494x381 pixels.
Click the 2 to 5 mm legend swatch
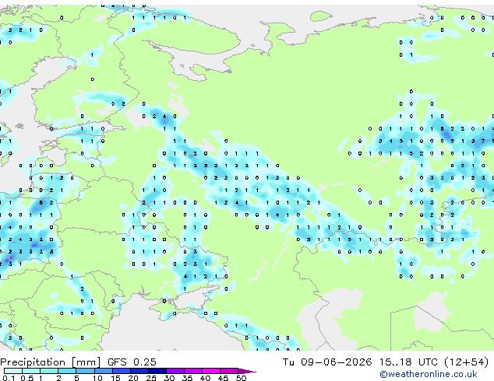(x=67, y=371)
